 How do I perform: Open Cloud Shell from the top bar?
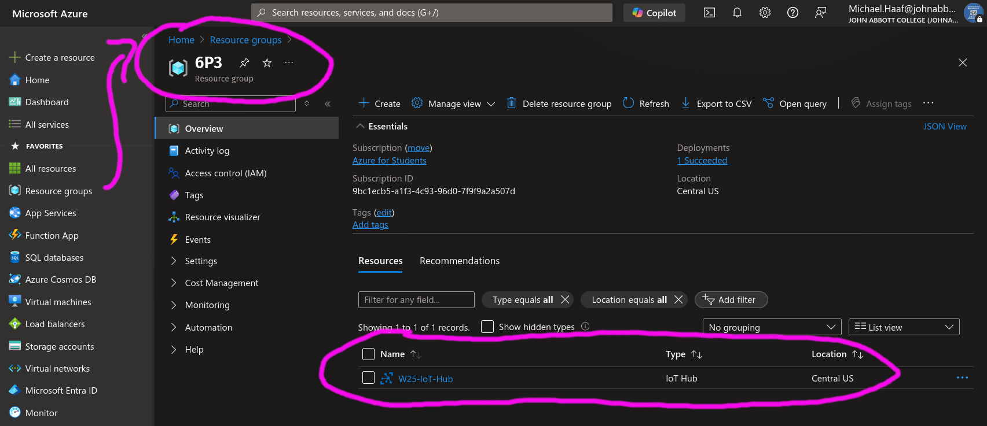[x=709, y=13]
